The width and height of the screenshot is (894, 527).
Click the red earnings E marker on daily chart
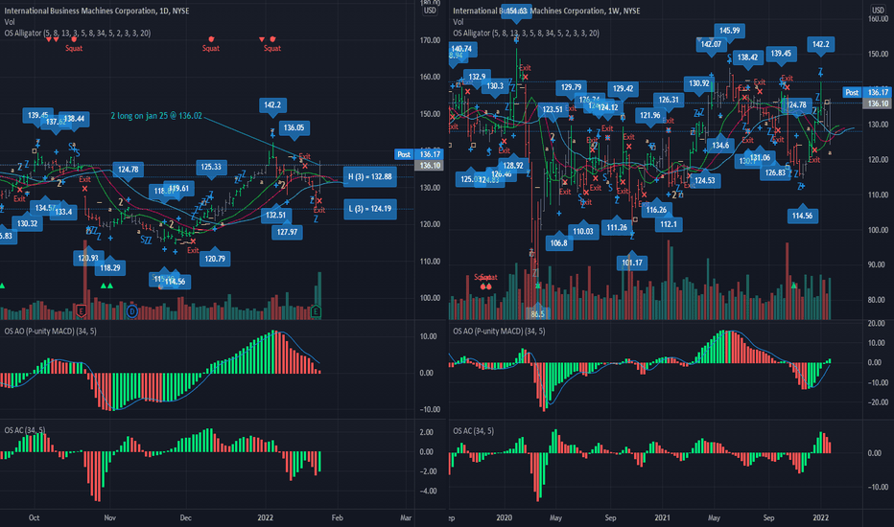(x=81, y=311)
